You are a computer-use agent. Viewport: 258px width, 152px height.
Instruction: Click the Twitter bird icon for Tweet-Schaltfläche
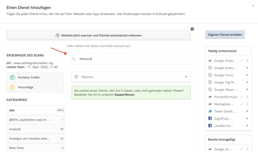210,111
